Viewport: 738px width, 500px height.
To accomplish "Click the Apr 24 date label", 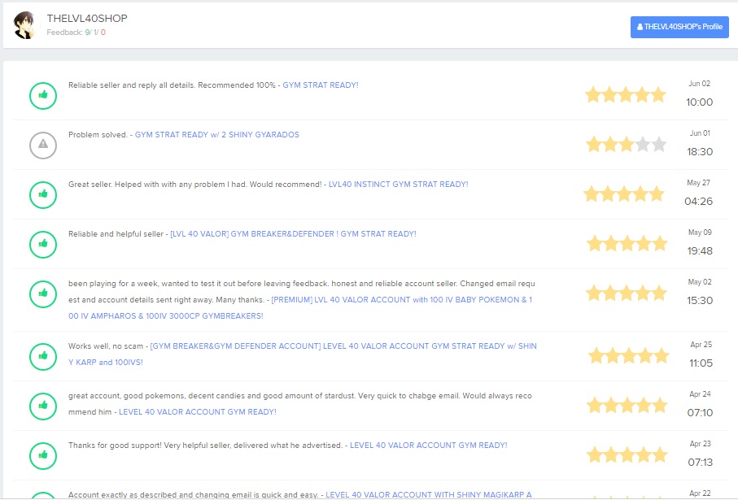I will (701, 394).
